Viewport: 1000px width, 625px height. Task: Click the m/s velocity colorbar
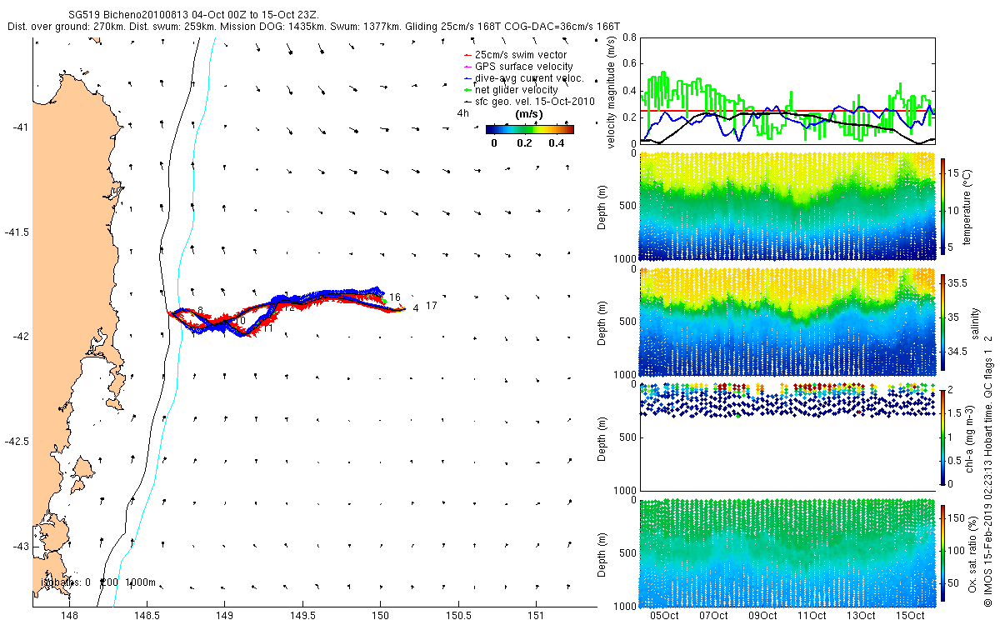[x=530, y=129]
